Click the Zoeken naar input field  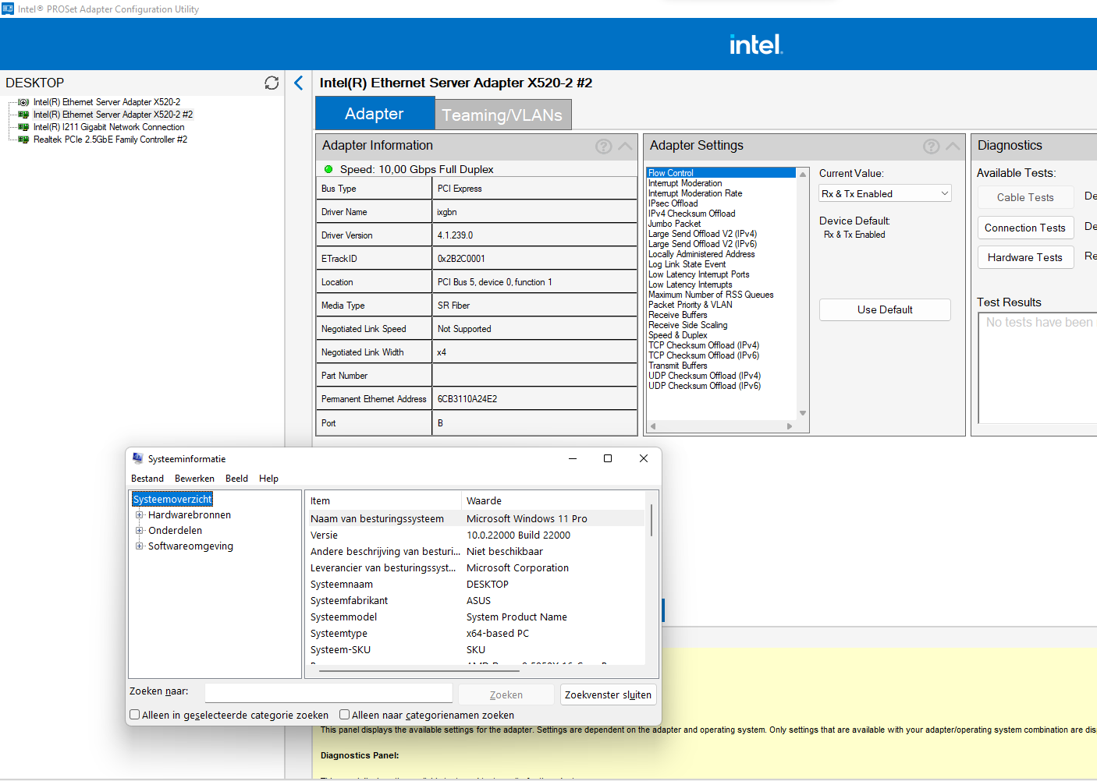coord(328,693)
